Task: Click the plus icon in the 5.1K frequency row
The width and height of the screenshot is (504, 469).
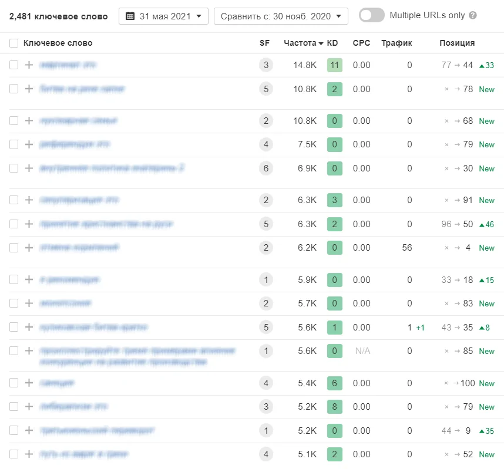Action: click(x=29, y=454)
